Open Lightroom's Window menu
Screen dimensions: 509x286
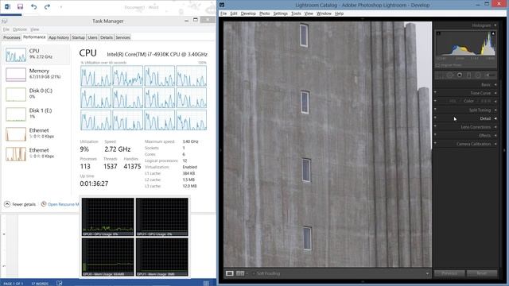[324, 14]
